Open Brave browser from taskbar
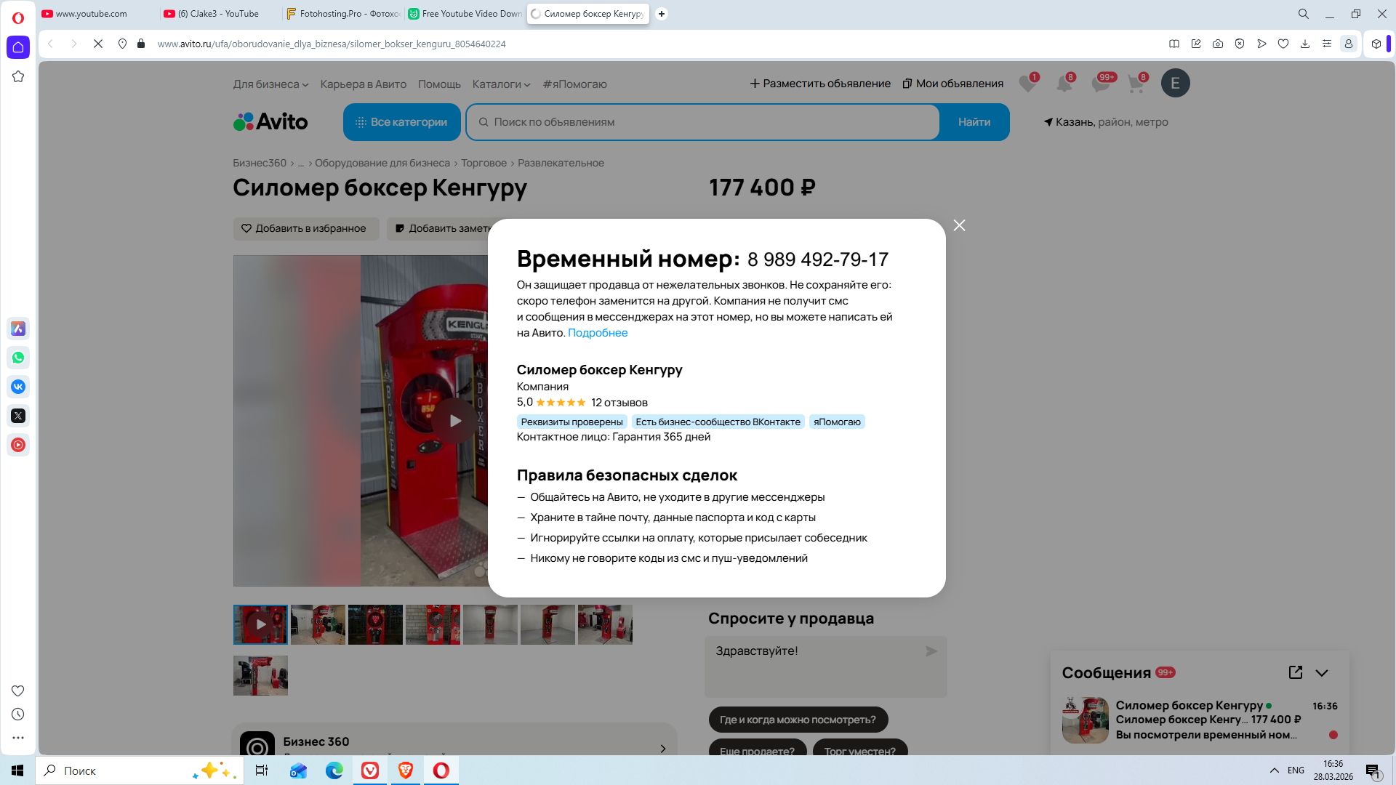This screenshot has width=1396, height=785. (406, 770)
